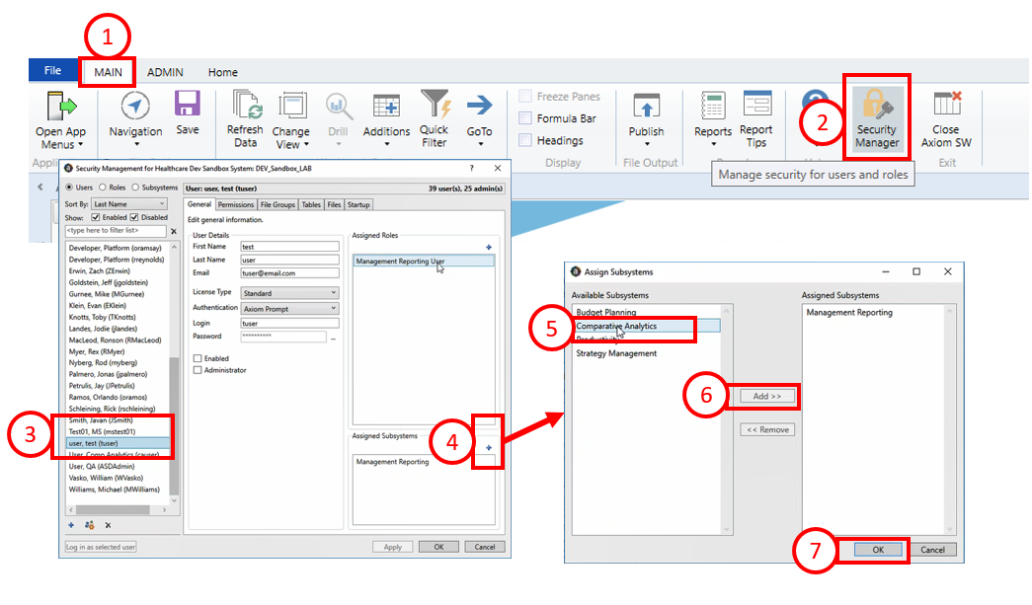
Task: Click the Publish icon
Action: click(x=646, y=106)
